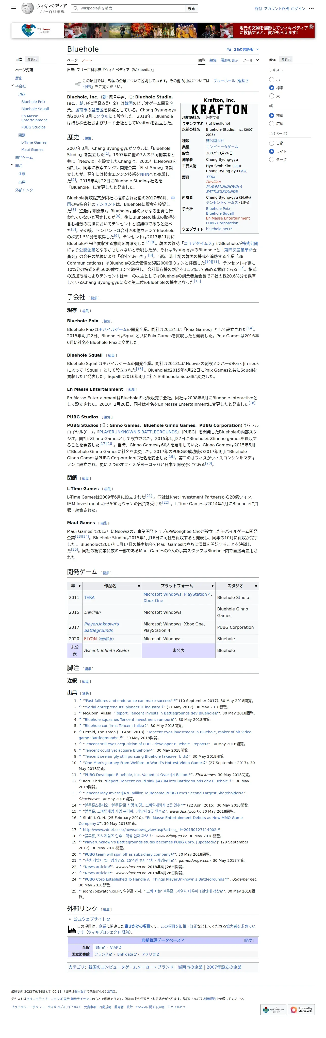326x1038 pixels.
Task: Hide the 目次 contents sidebar with 非表示
Action: (32, 59)
